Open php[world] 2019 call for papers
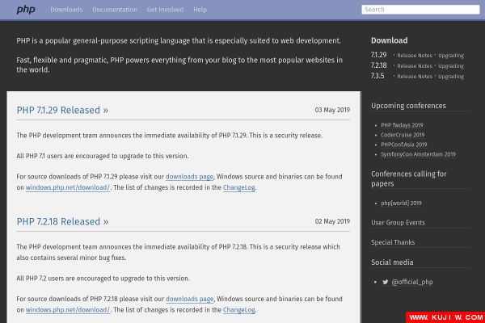 coord(401,203)
